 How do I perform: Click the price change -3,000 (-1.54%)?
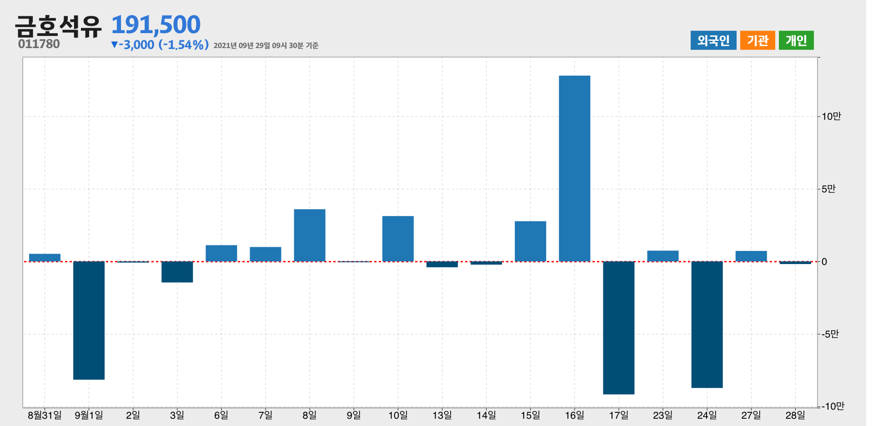click(x=160, y=44)
